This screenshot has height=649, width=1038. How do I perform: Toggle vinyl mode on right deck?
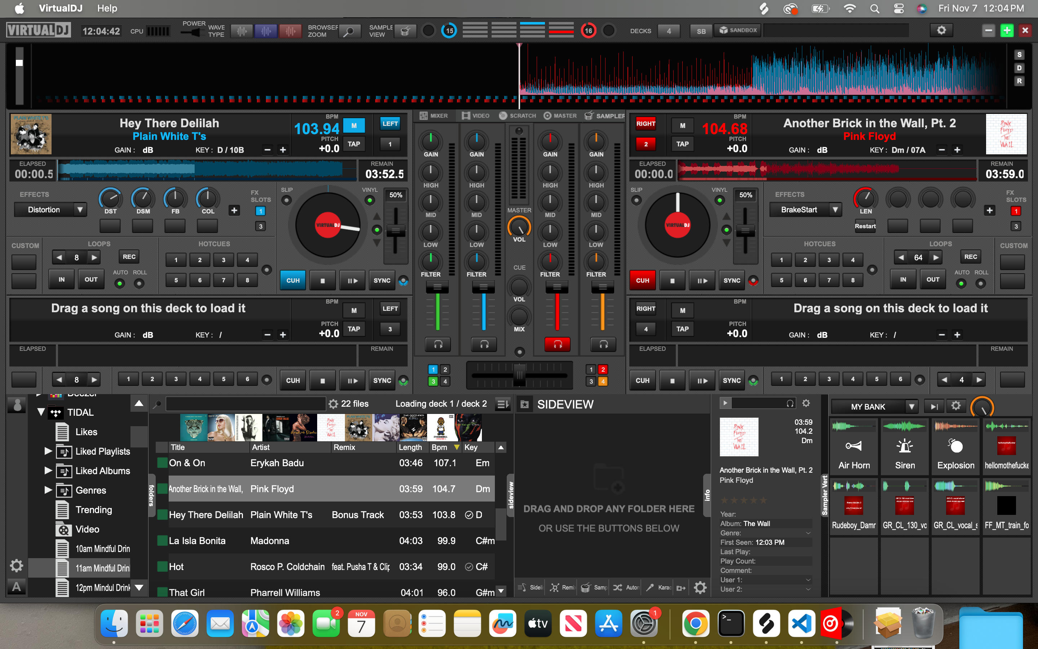click(720, 200)
